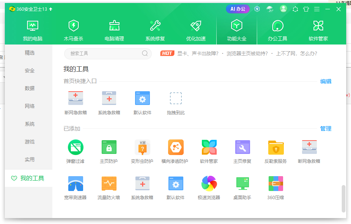Launch 反勒索服务 tool
The height and width of the screenshot is (224, 351).
[276, 151]
